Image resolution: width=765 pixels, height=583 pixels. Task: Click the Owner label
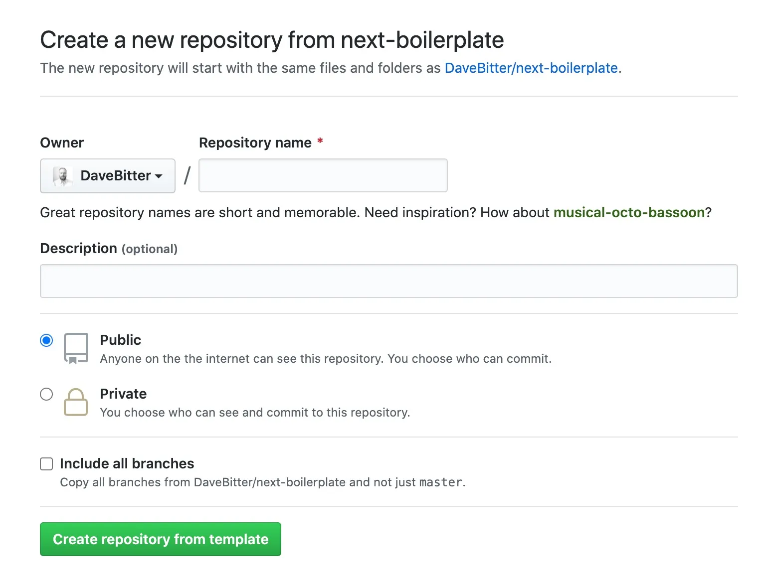61,143
